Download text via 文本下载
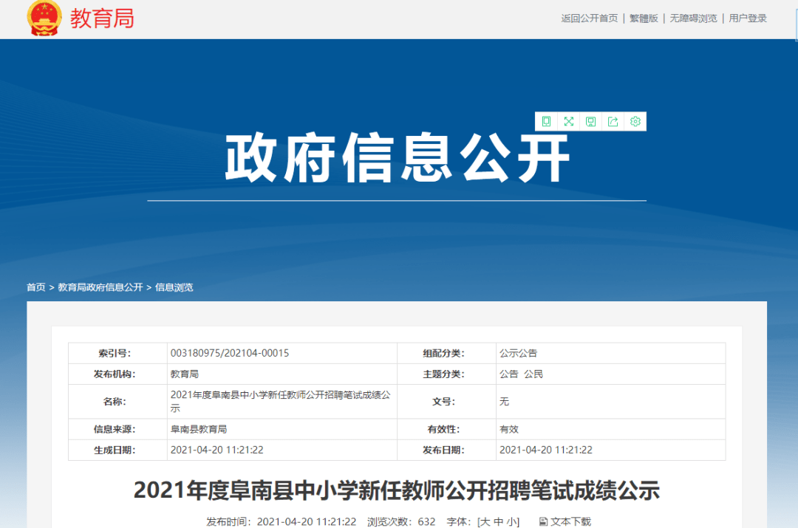Image resolution: width=798 pixels, height=528 pixels. tap(570, 521)
